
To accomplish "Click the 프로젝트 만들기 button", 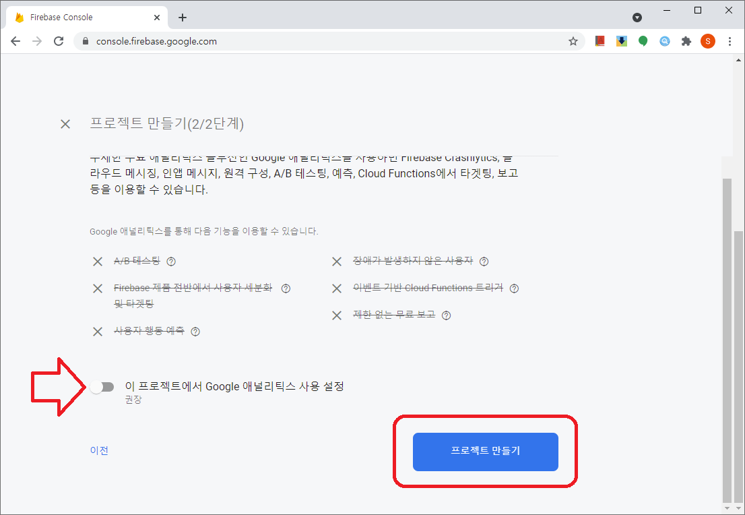I will point(485,452).
